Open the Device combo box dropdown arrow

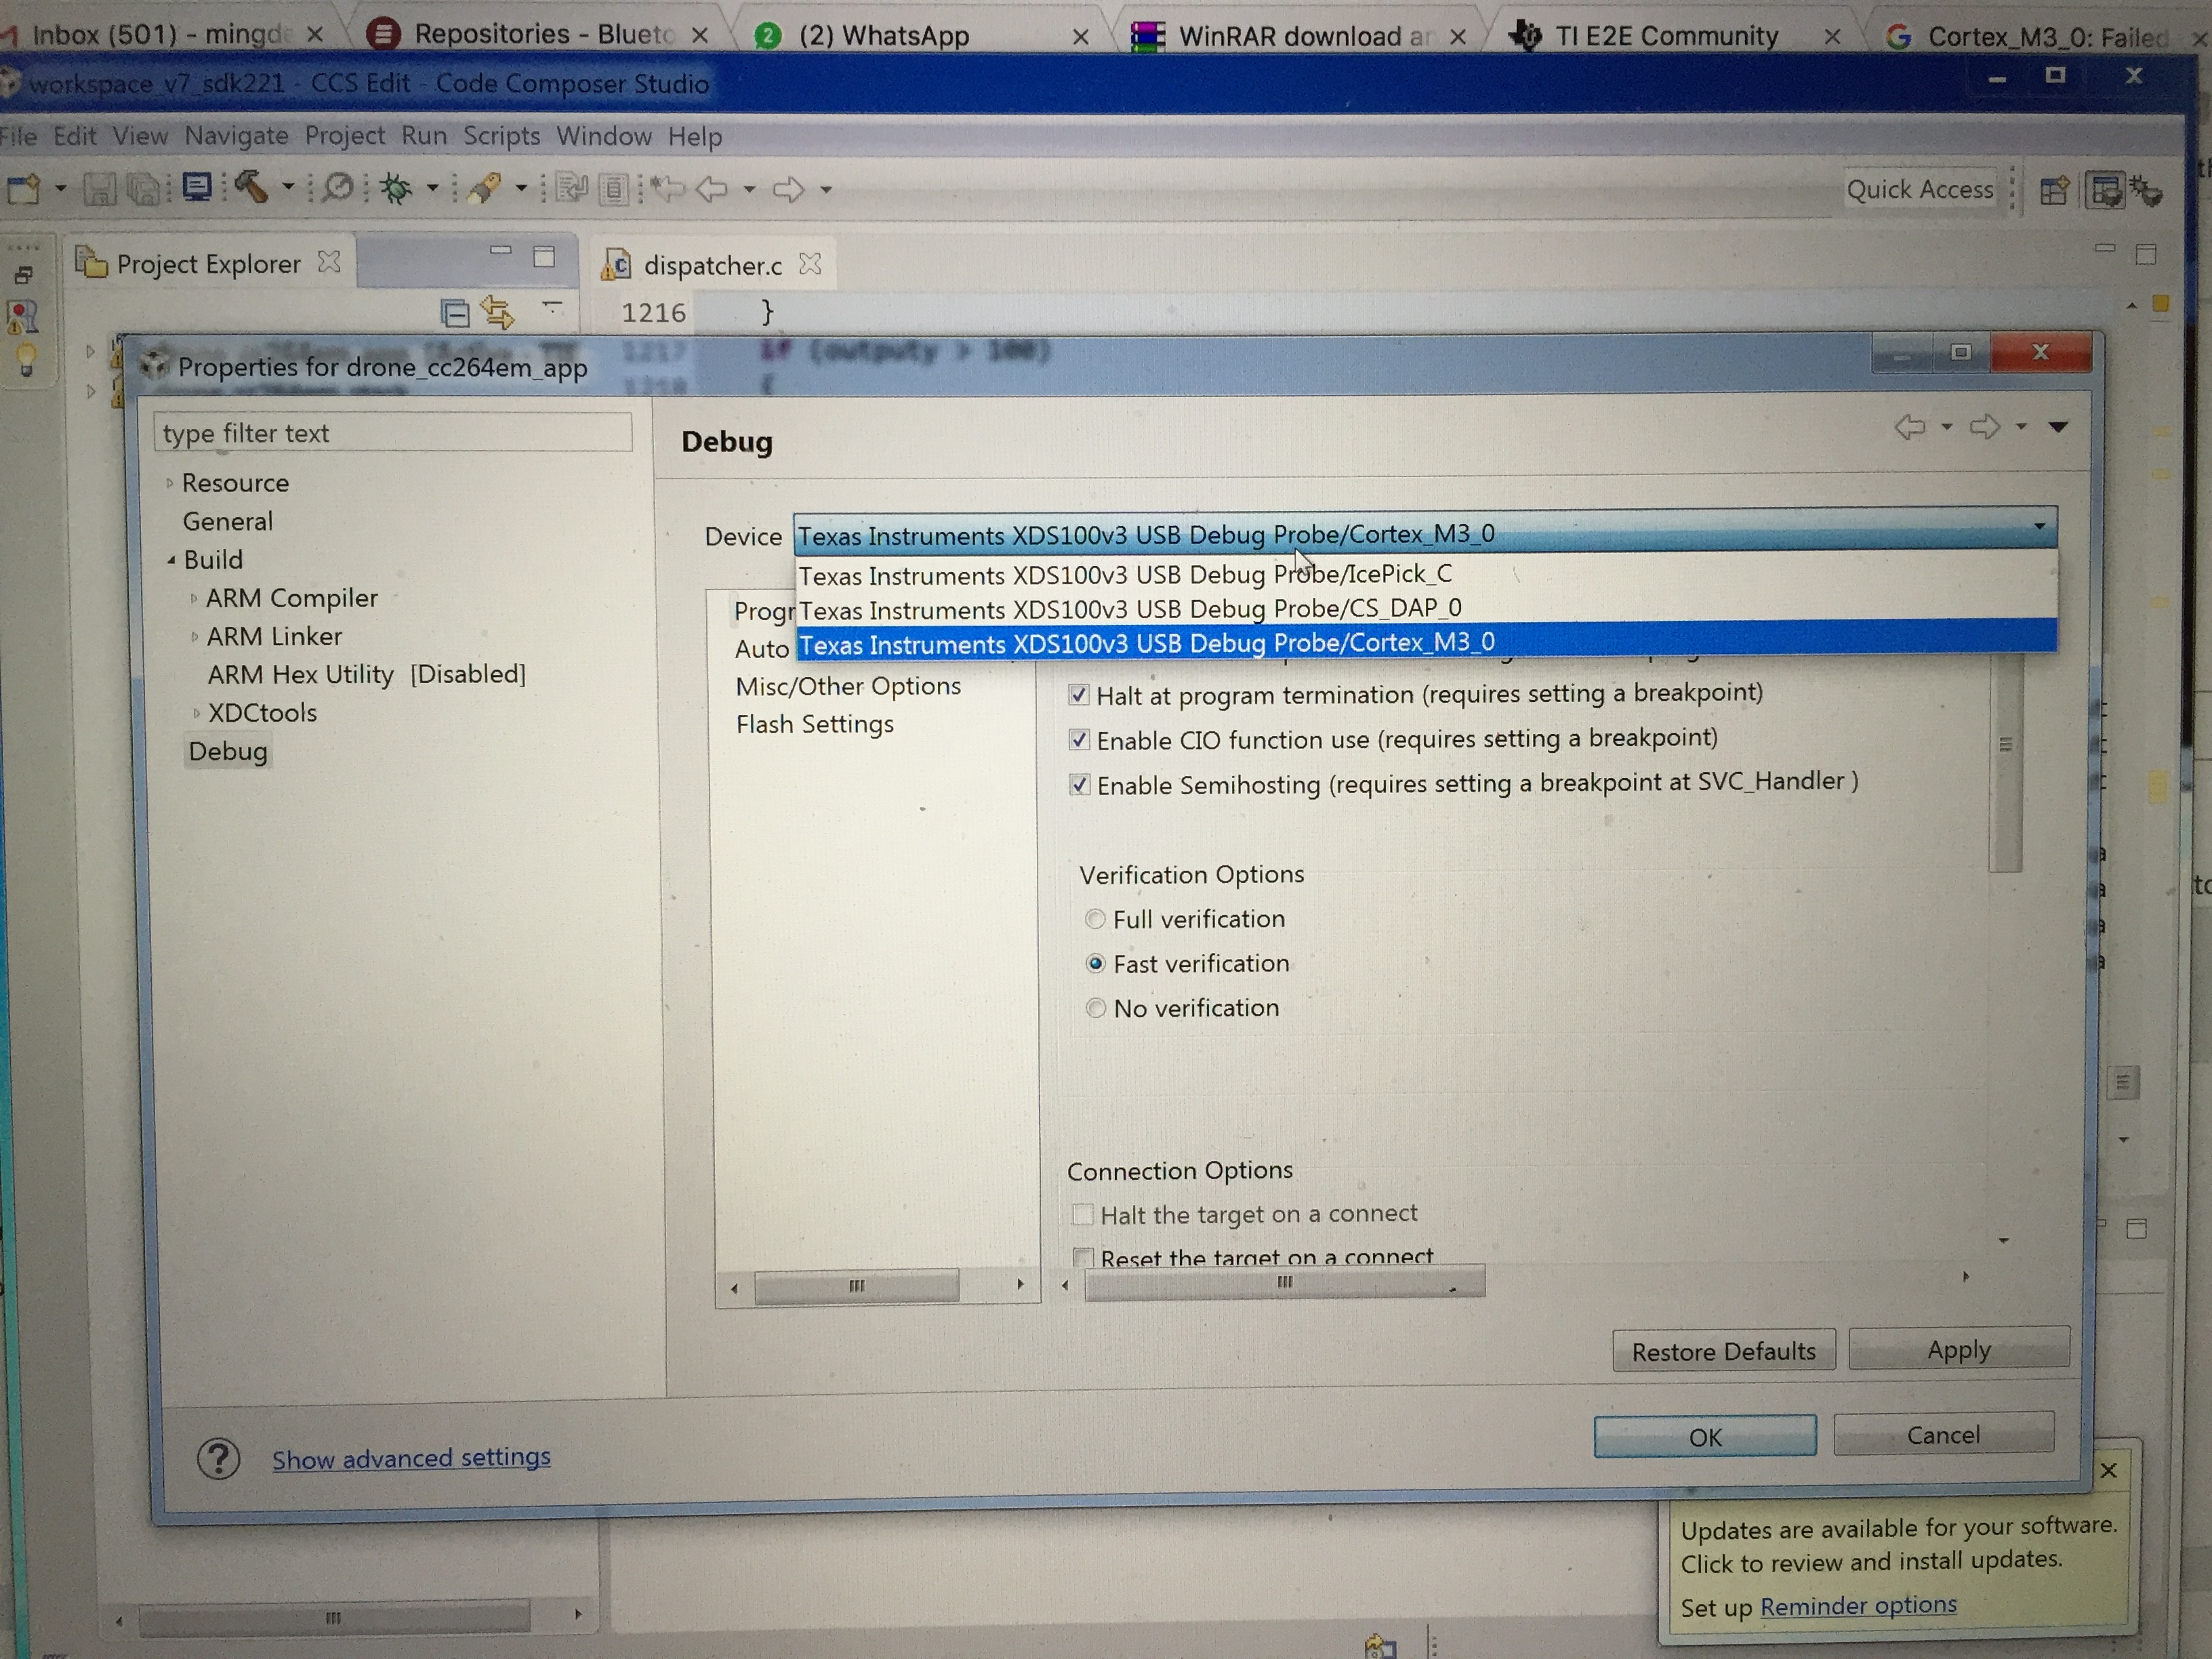tap(2039, 527)
